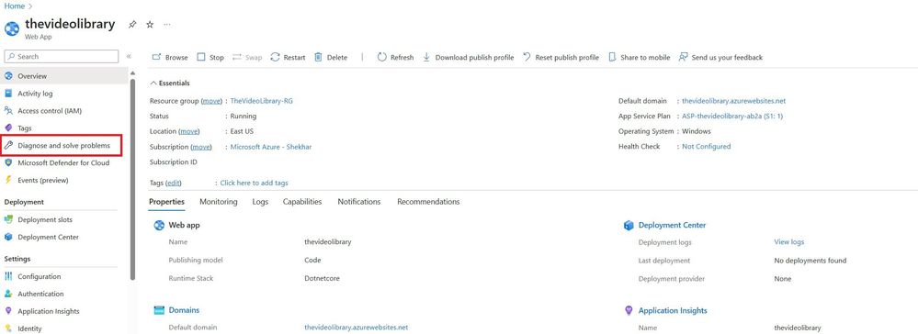The height and width of the screenshot is (334, 918).
Task: Open Microsoft Azure - Shekhar subscription
Action: click(x=271, y=147)
